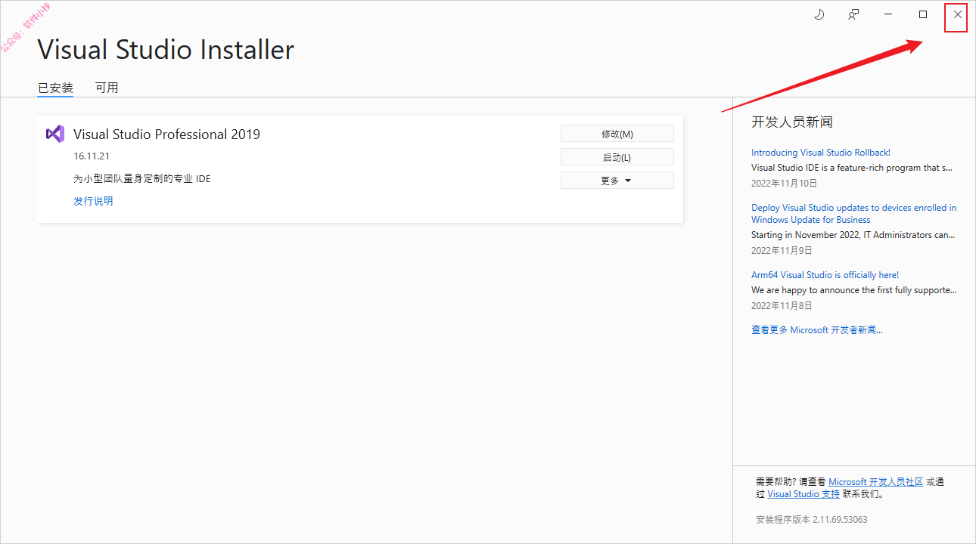976x544 pixels.
Task: Click the 2022年11月10日 news date
Action: pyautogui.click(x=784, y=183)
